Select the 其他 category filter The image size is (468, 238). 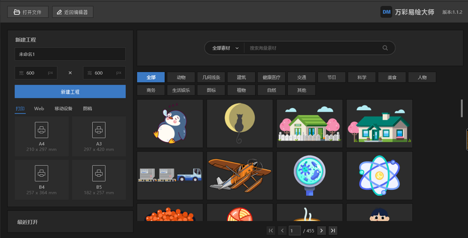pyautogui.click(x=301, y=90)
